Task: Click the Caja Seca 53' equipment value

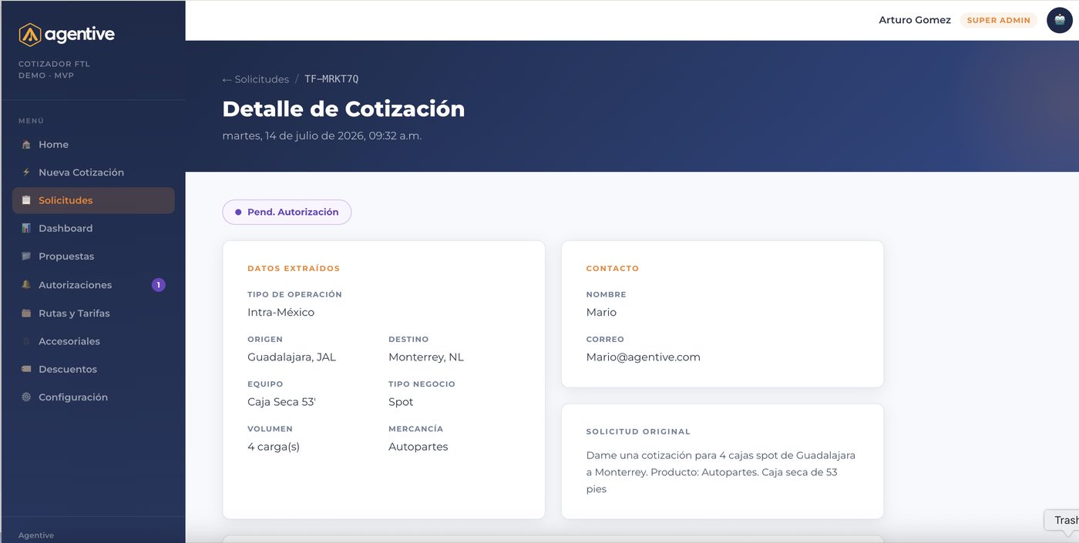Action: pyautogui.click(x=281, y=402)
